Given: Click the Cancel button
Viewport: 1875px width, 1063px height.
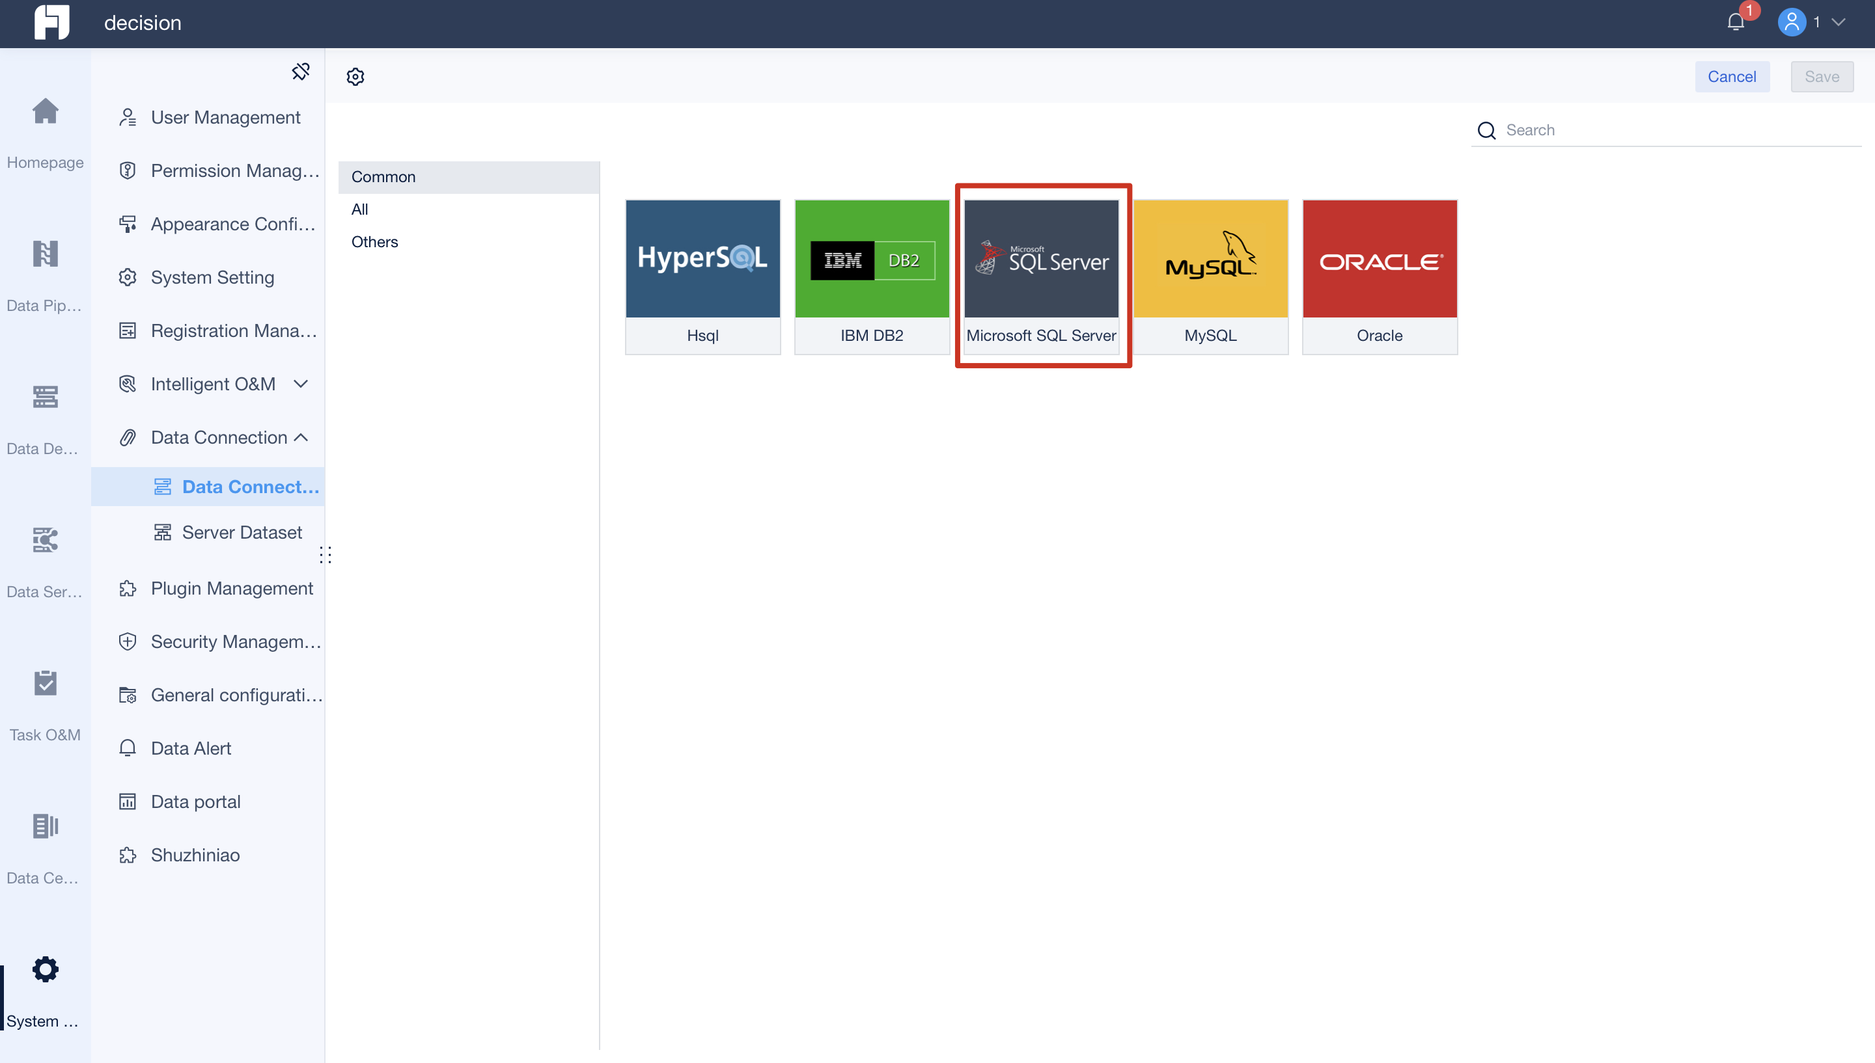Looking at the screenshot, I should (x=1732, y=76).
